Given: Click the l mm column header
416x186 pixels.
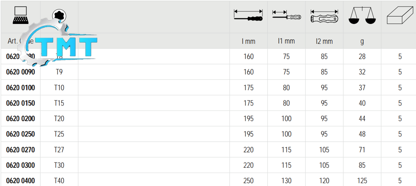Looking at the screenshot, I should [x=248, y=41].
